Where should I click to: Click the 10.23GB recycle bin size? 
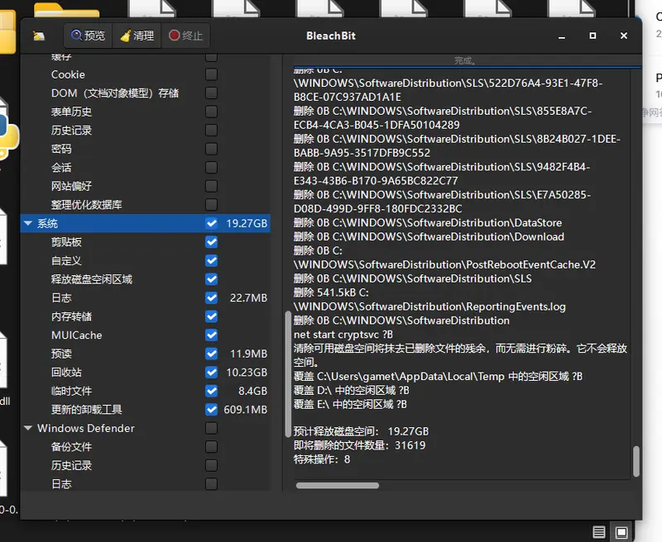click(247, 372)
